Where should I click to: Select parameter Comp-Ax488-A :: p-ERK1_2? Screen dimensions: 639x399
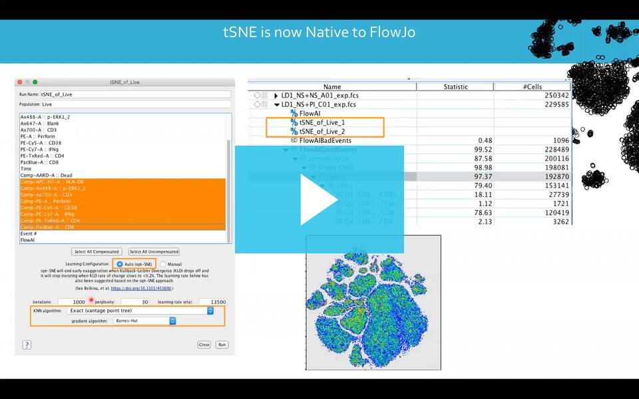coord(122,188)
